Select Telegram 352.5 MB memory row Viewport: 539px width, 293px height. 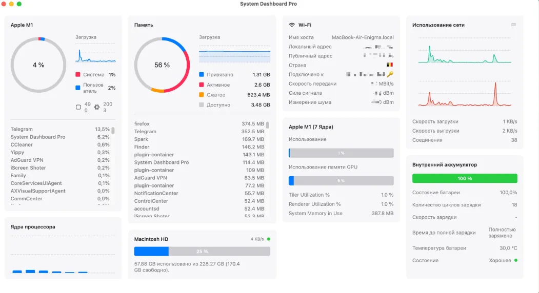[199, 132]
